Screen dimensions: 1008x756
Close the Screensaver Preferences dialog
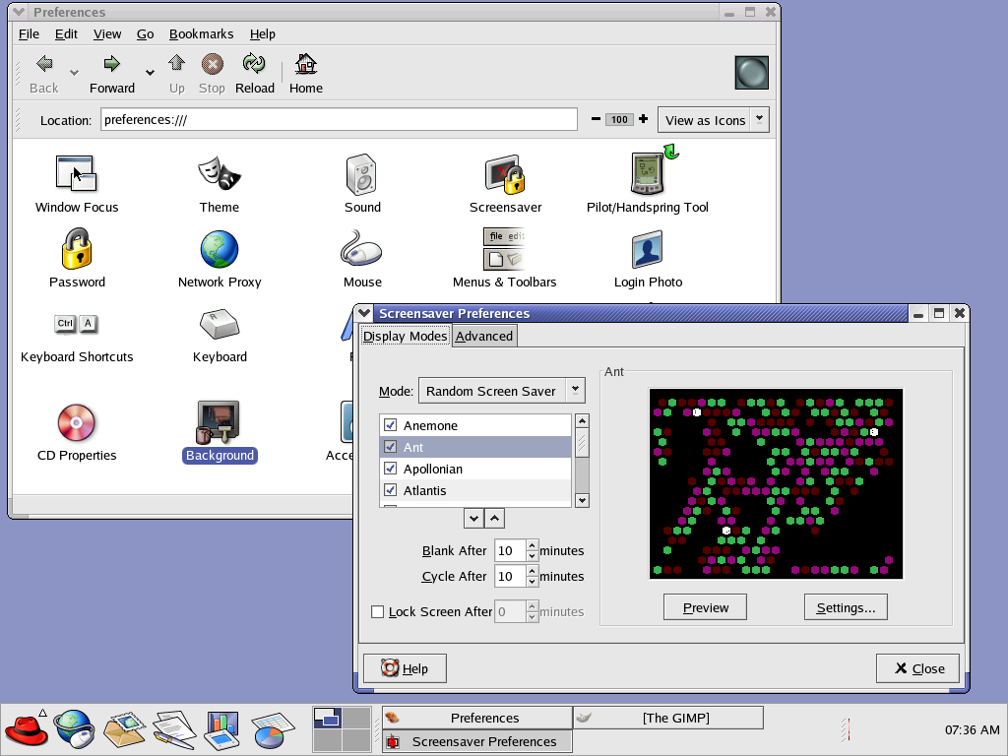point(918,668)
